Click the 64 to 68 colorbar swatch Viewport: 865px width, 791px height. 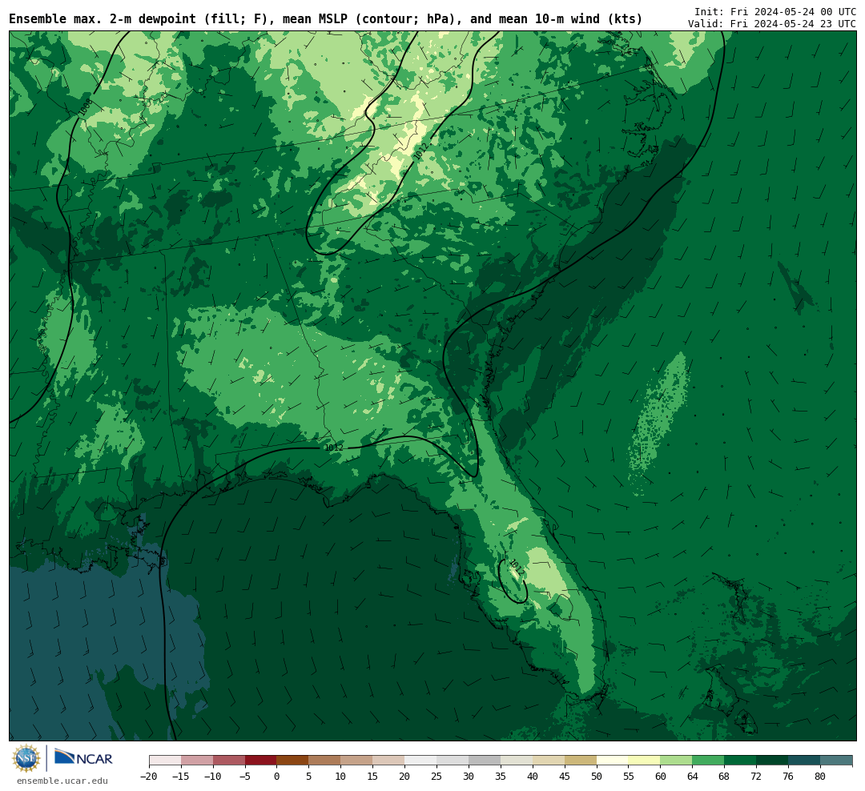(708, 760)
